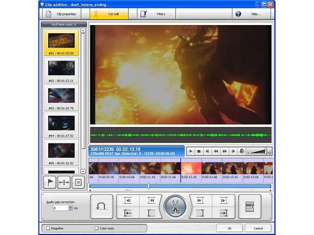The image size is (314, 235).
Task: Click the audio waveform display
Action: (181, 135)
